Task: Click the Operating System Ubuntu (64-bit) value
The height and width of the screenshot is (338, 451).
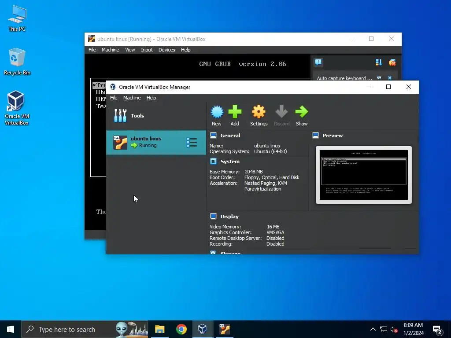Action: pos(270,151)
